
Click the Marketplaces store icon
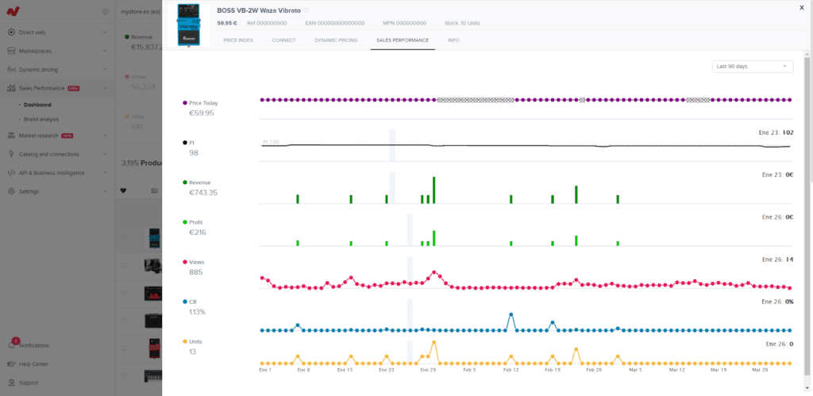pyautogui.click(x=11, y=51)
